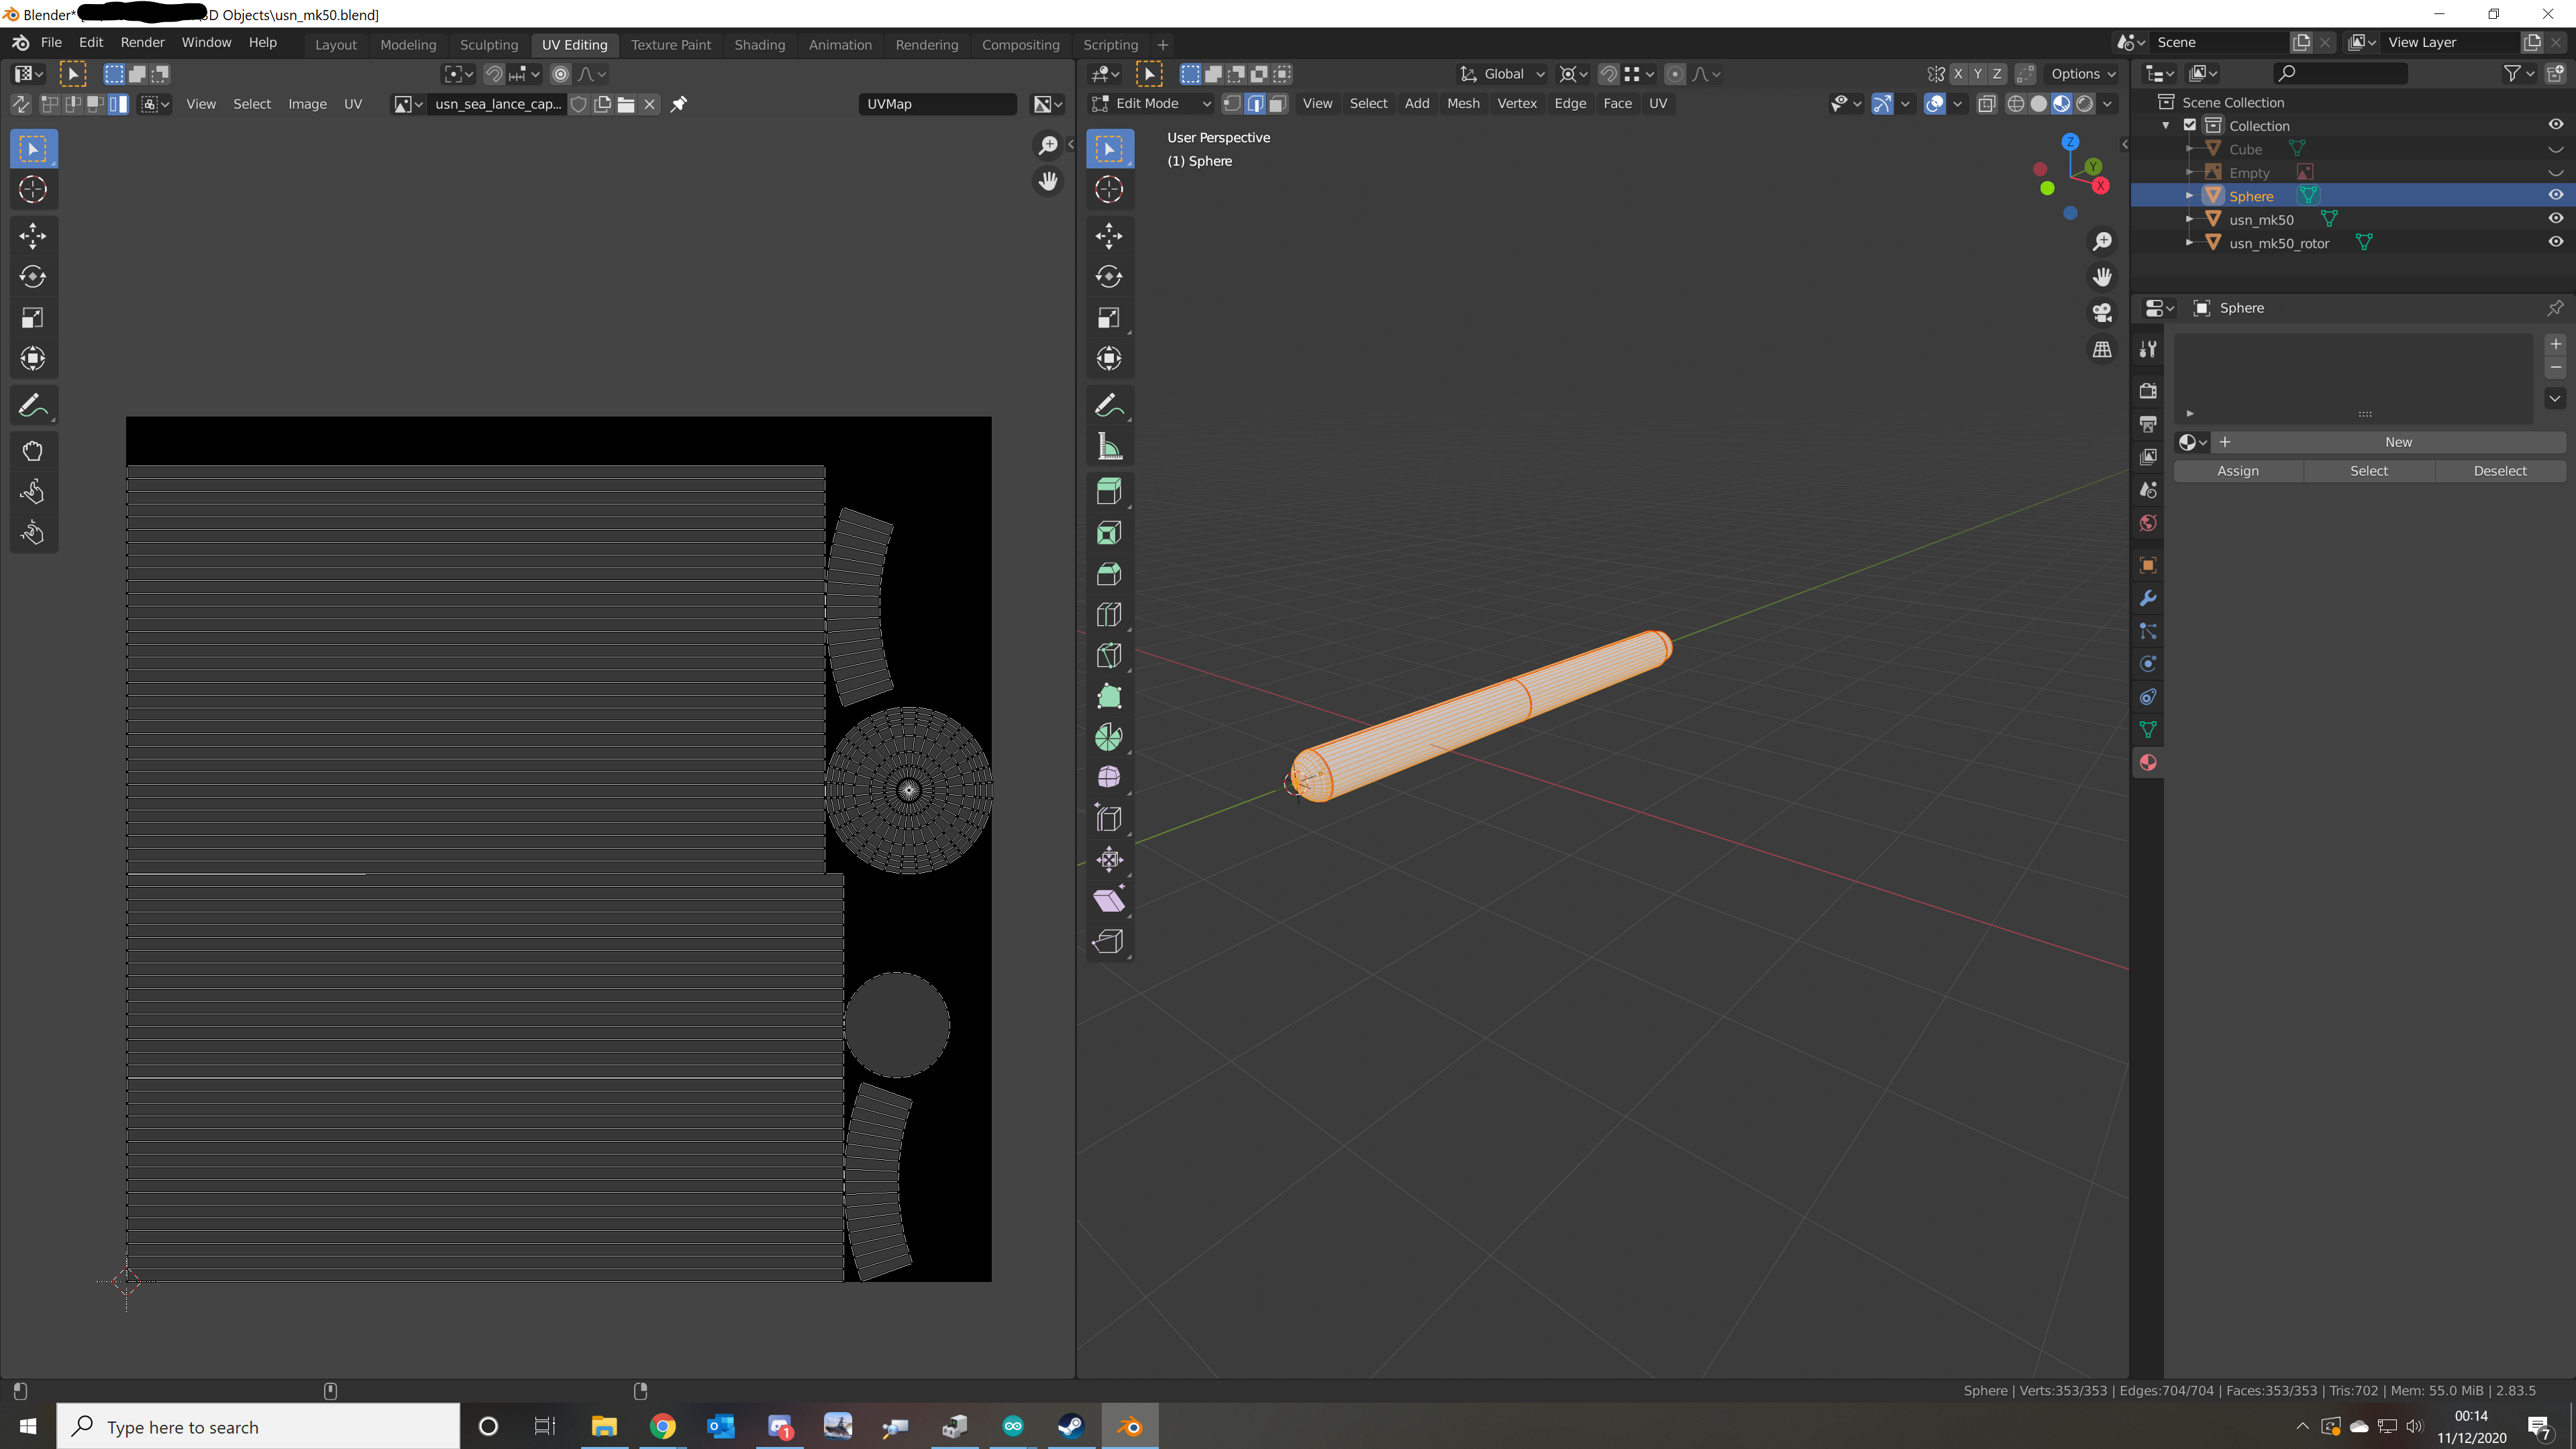Open the Mesh menu in viewport
This screenshot has height=1449, width=2576.
[x=1462, y=104]
